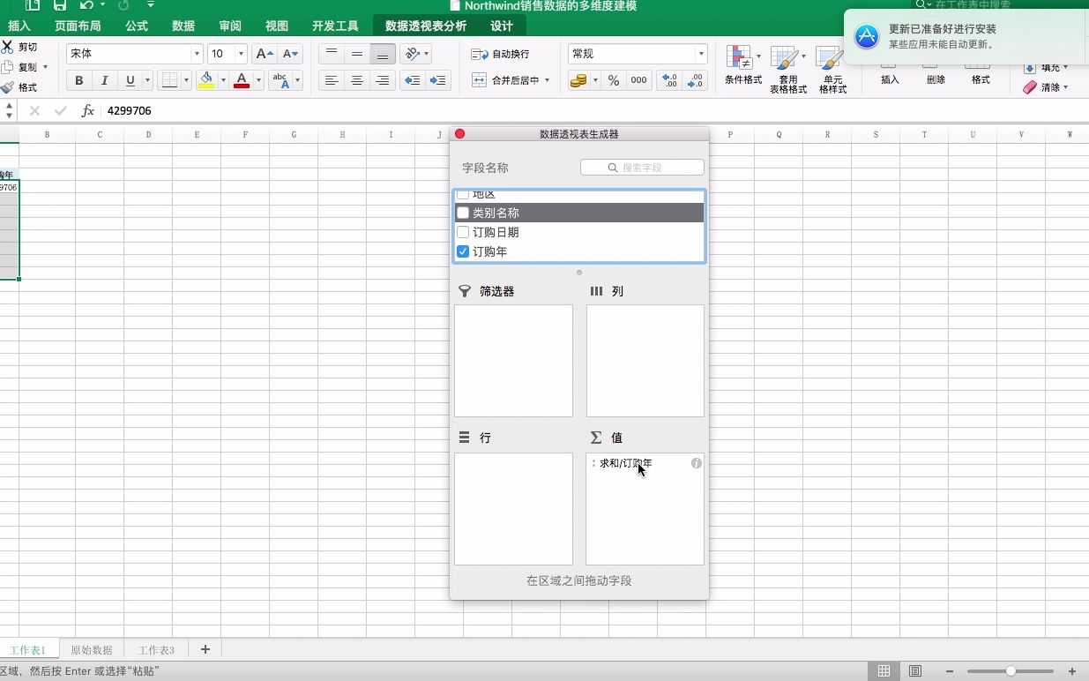Expand the font size dropdown
1089x681 pixels.
click(x=240, y=53)
